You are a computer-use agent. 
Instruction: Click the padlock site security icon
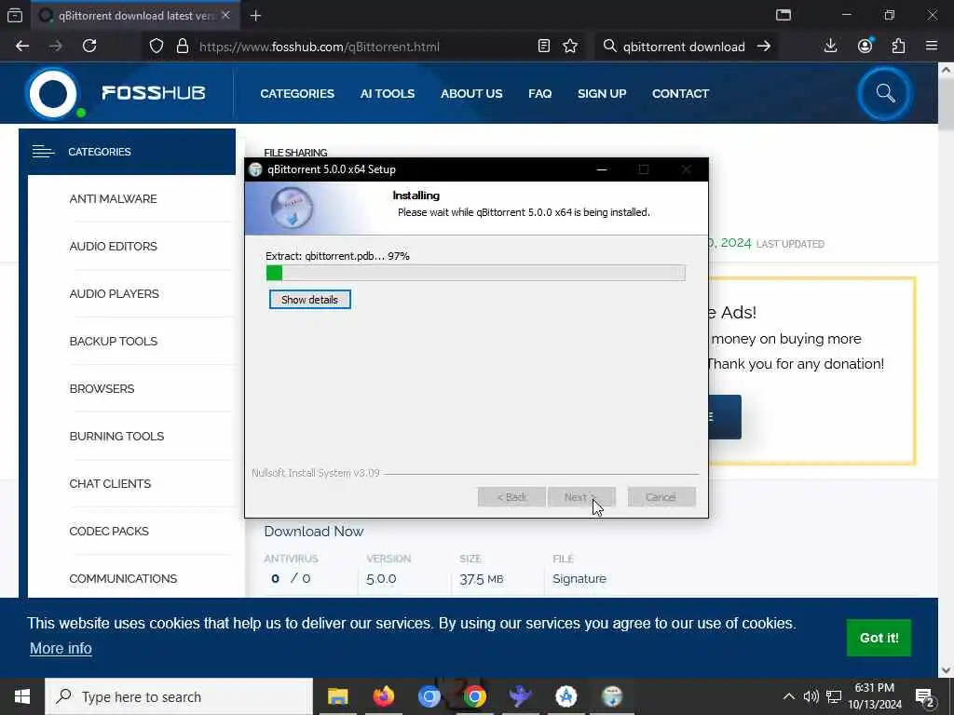click(x=182, y=47)
